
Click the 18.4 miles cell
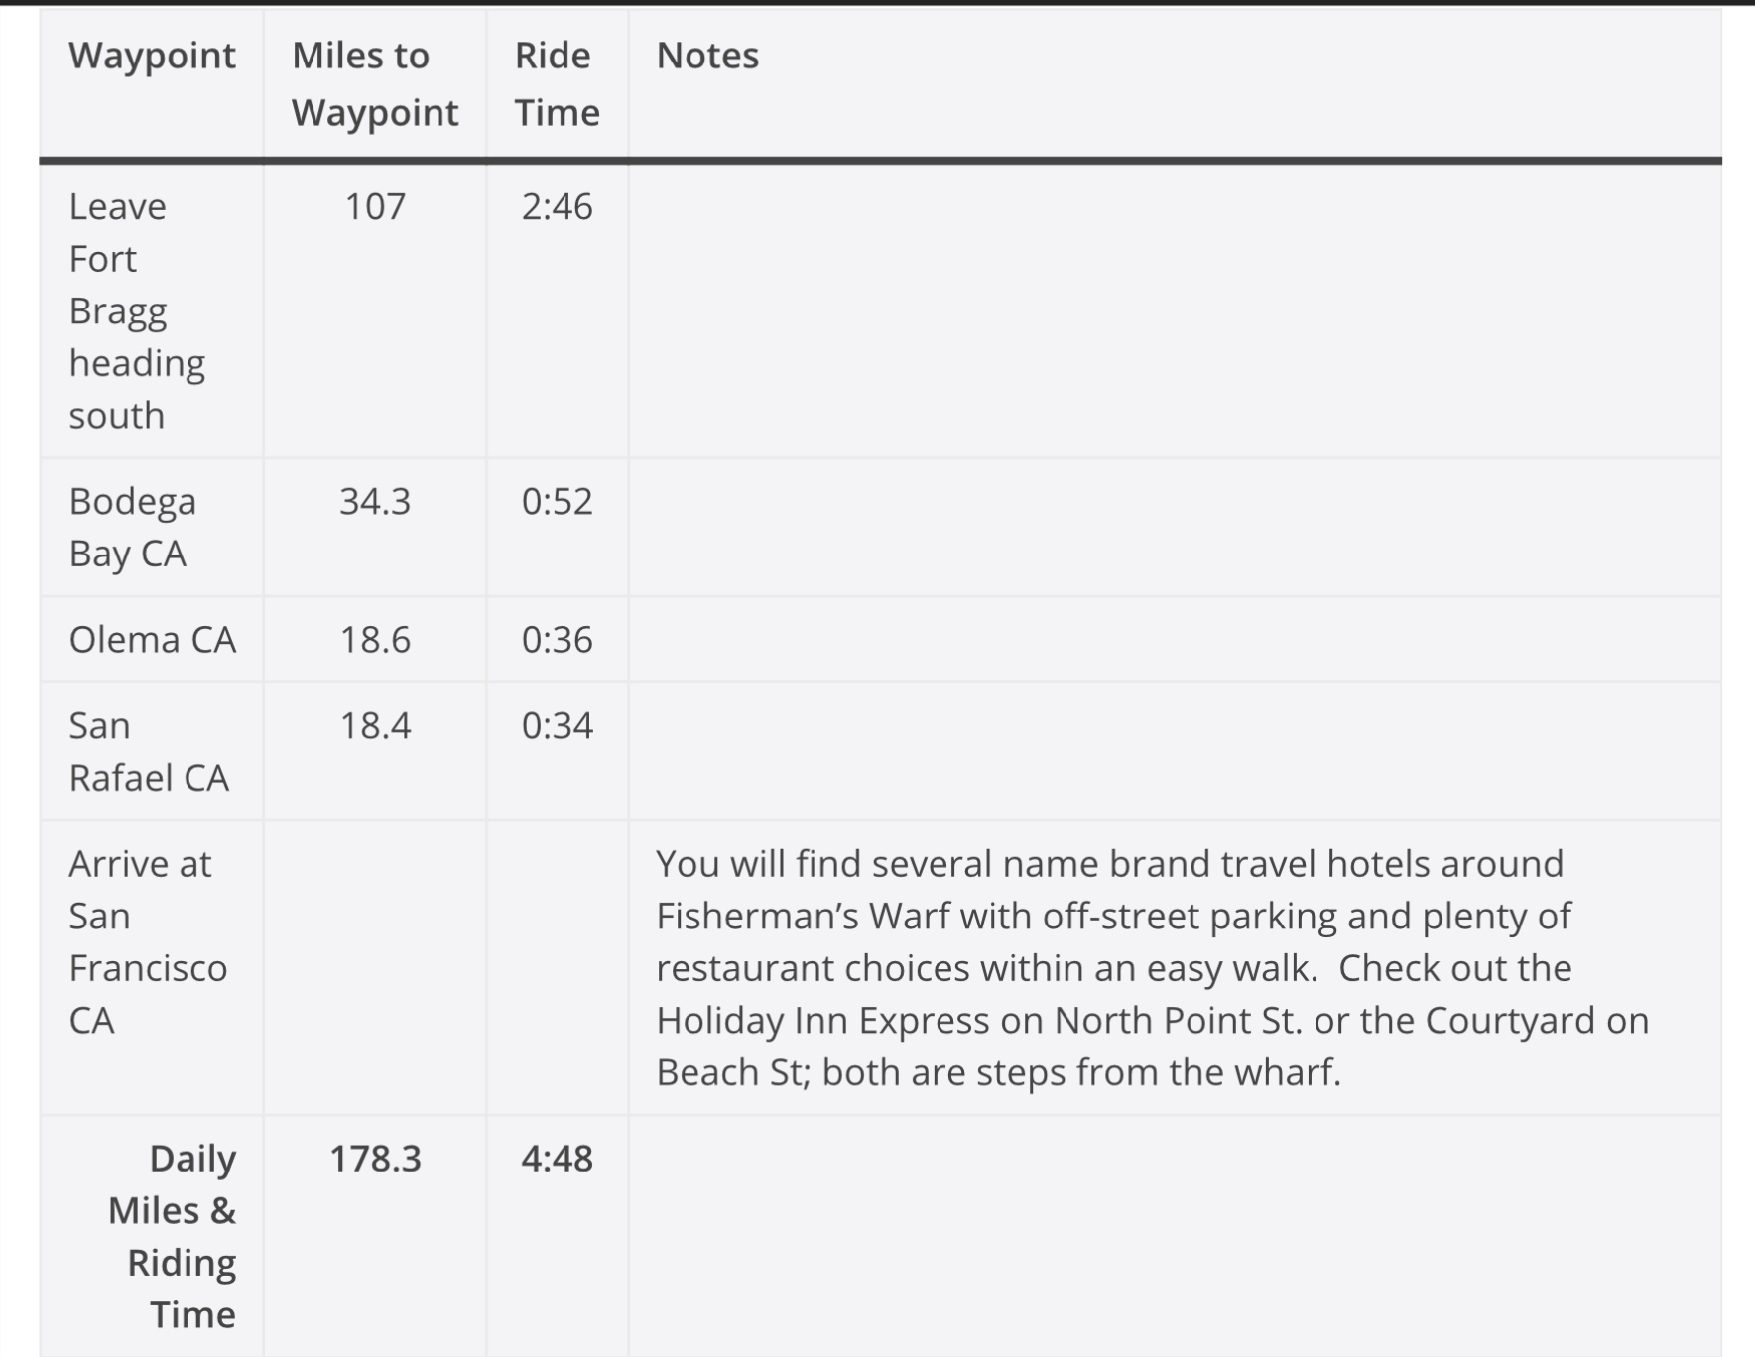(374, 725)
